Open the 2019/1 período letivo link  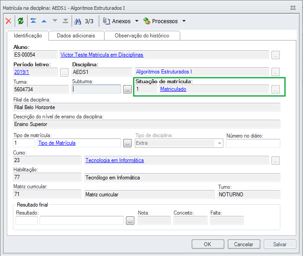[21, 72]
